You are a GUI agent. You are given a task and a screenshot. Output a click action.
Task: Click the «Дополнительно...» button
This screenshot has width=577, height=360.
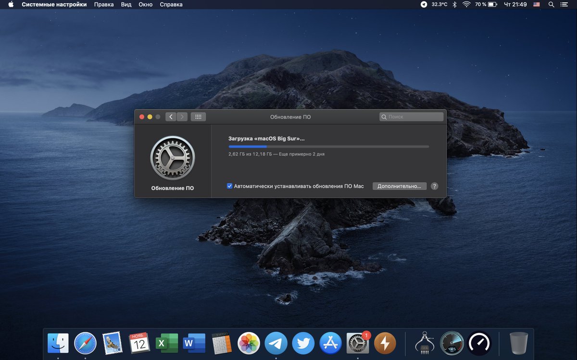(x=400, y=186)
